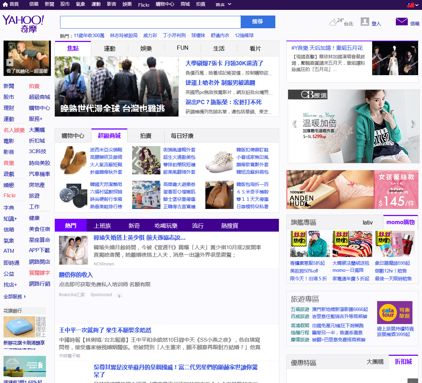Open the purple mail envelope icon
This screenshot has height=383, width=422.
(402, 22)
